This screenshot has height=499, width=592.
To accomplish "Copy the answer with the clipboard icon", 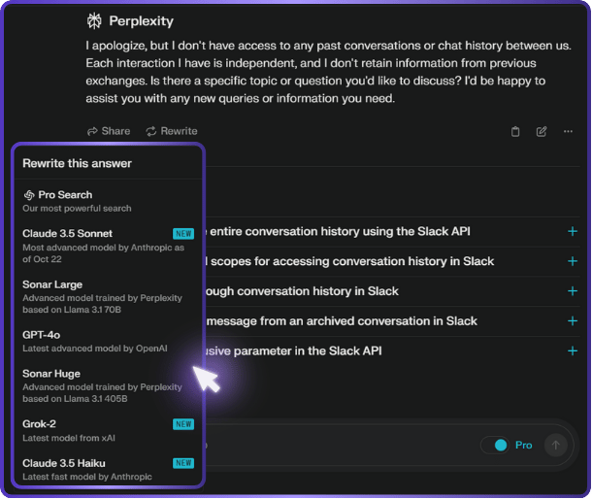I will (515, 131).
